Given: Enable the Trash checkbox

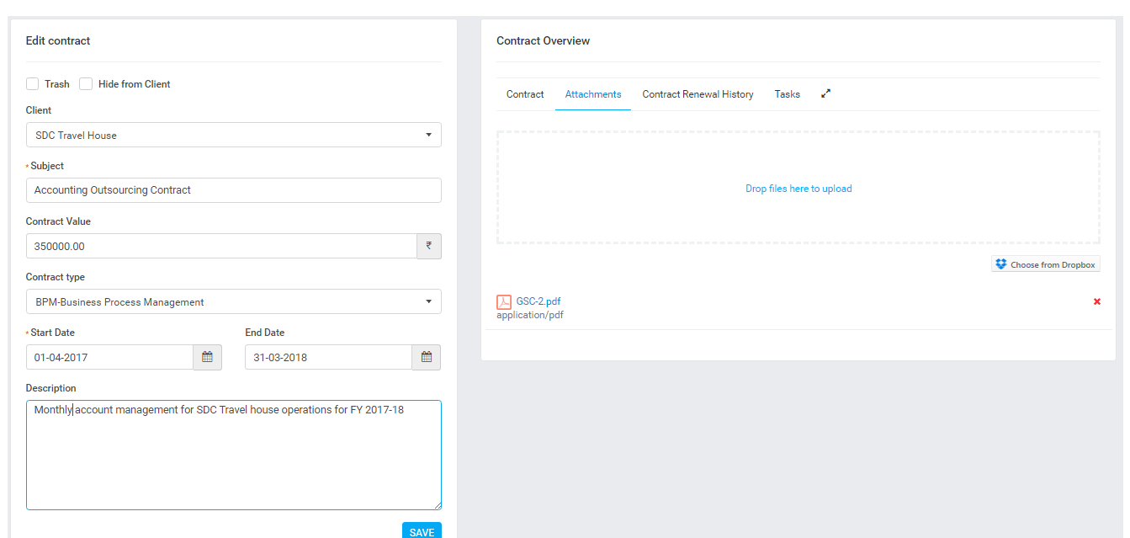Looking at the screenshot, I should click(x=33, y=84).
